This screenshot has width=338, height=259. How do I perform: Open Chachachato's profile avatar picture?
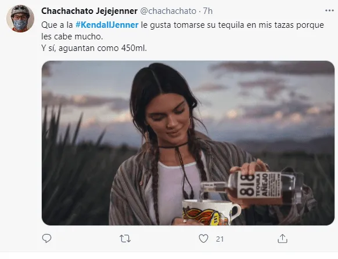pos(20,19)
